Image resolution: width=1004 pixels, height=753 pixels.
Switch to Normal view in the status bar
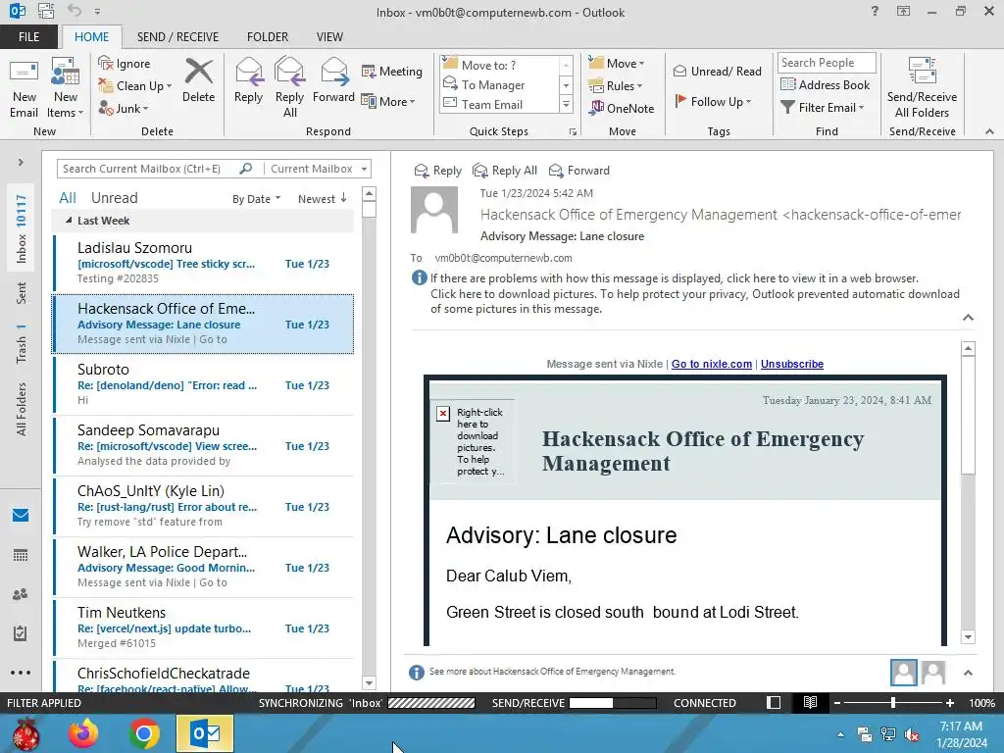pos(774,702)
